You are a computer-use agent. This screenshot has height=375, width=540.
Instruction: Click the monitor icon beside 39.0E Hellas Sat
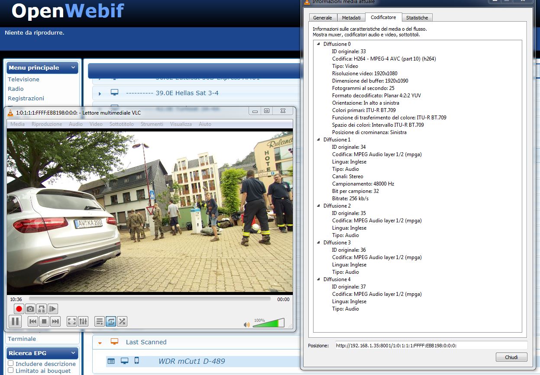(x=114, y=93)
